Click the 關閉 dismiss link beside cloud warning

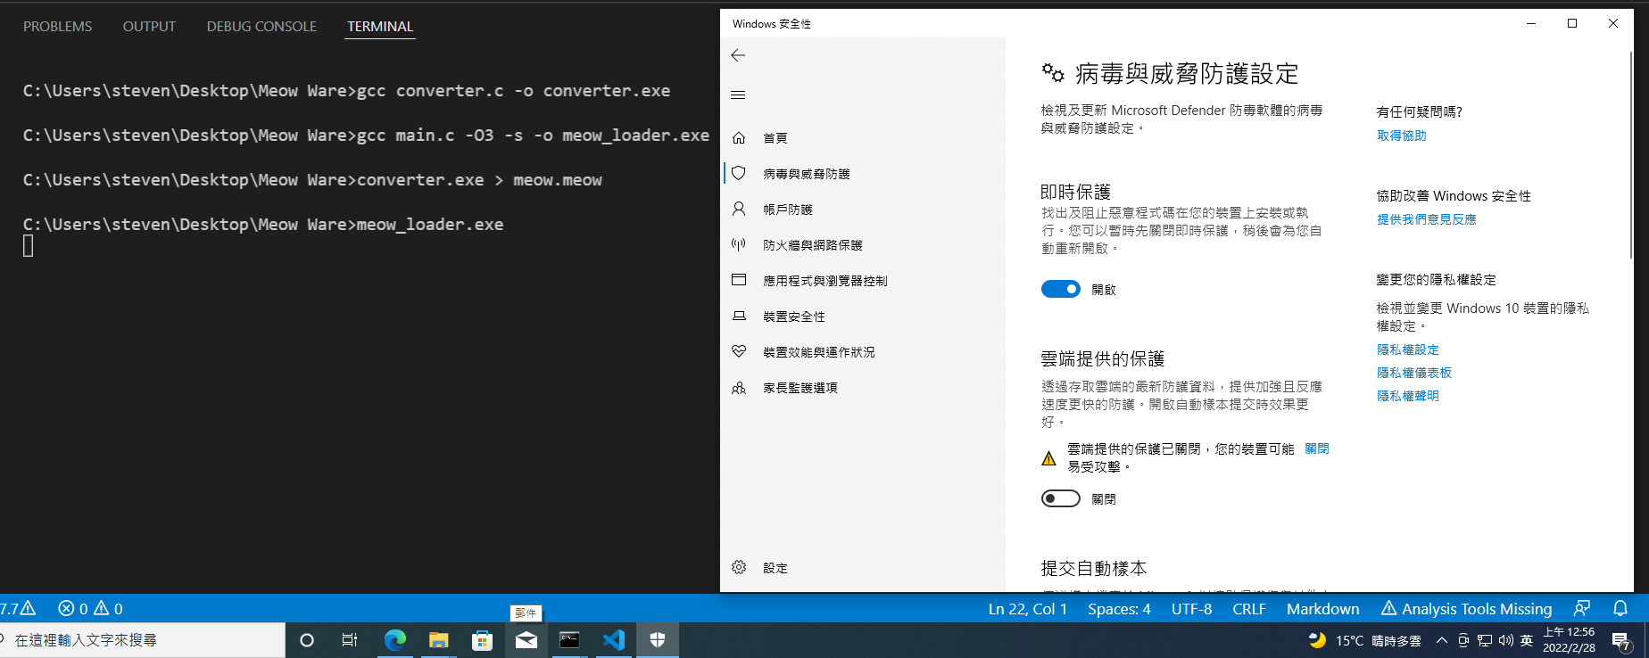1316,448
